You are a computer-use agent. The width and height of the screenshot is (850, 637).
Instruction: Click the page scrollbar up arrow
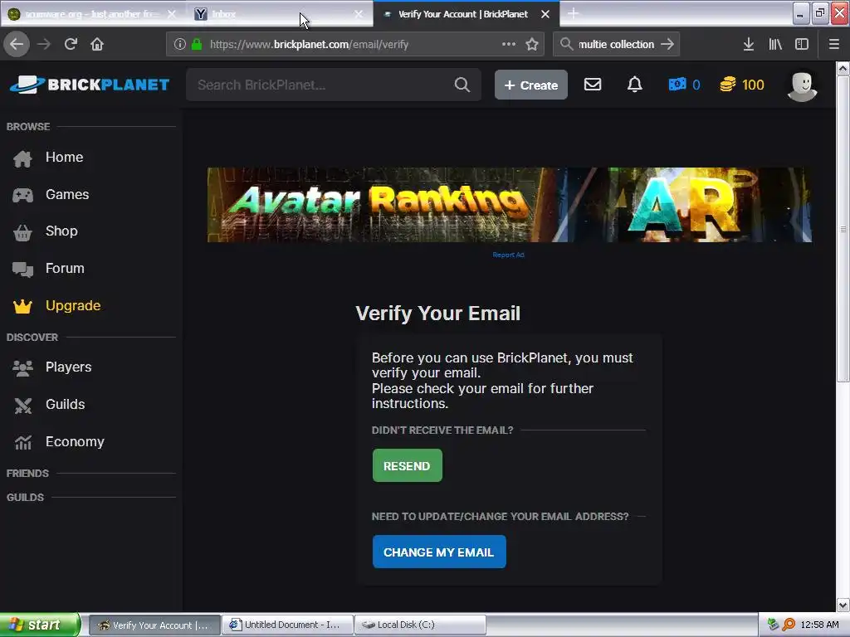[843, 68]
